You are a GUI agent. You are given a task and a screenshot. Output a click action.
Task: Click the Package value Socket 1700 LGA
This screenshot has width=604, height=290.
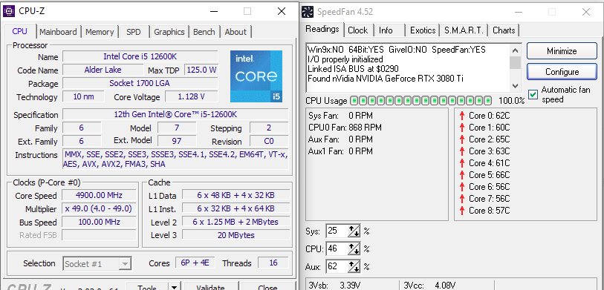tap(140, 83)
